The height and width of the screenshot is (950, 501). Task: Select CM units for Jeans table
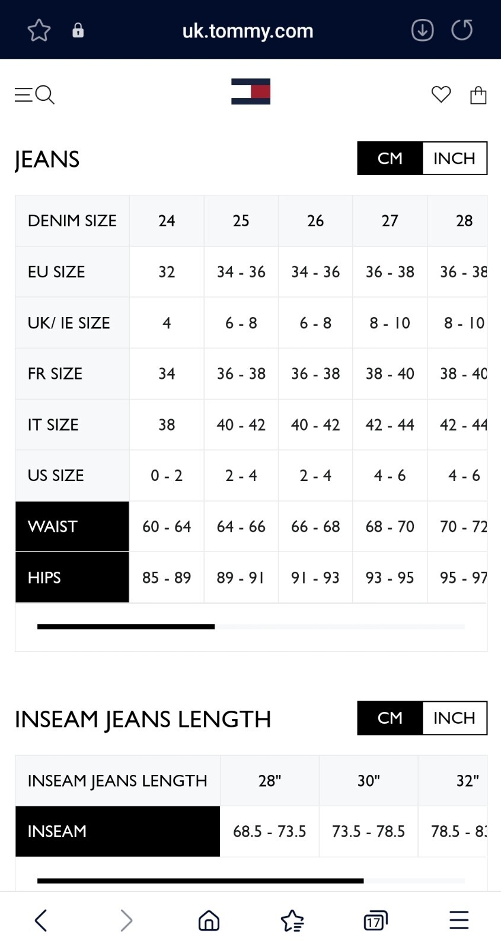[x=390, y=159]
